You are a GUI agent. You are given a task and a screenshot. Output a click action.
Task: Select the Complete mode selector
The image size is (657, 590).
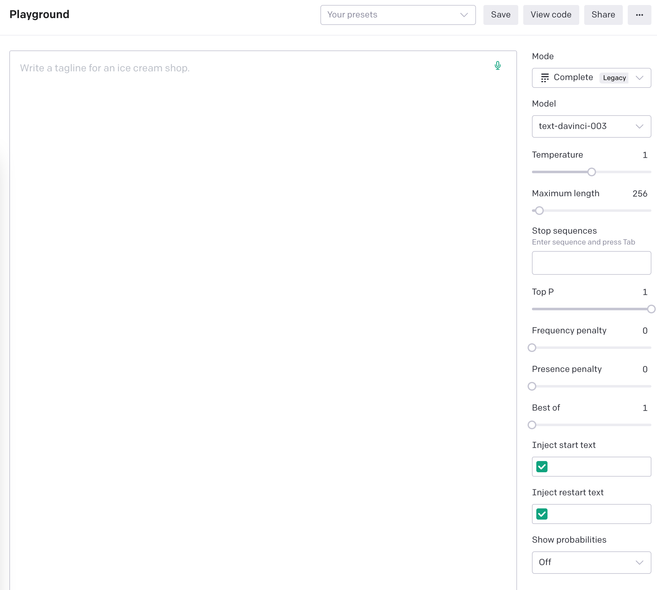591,78
